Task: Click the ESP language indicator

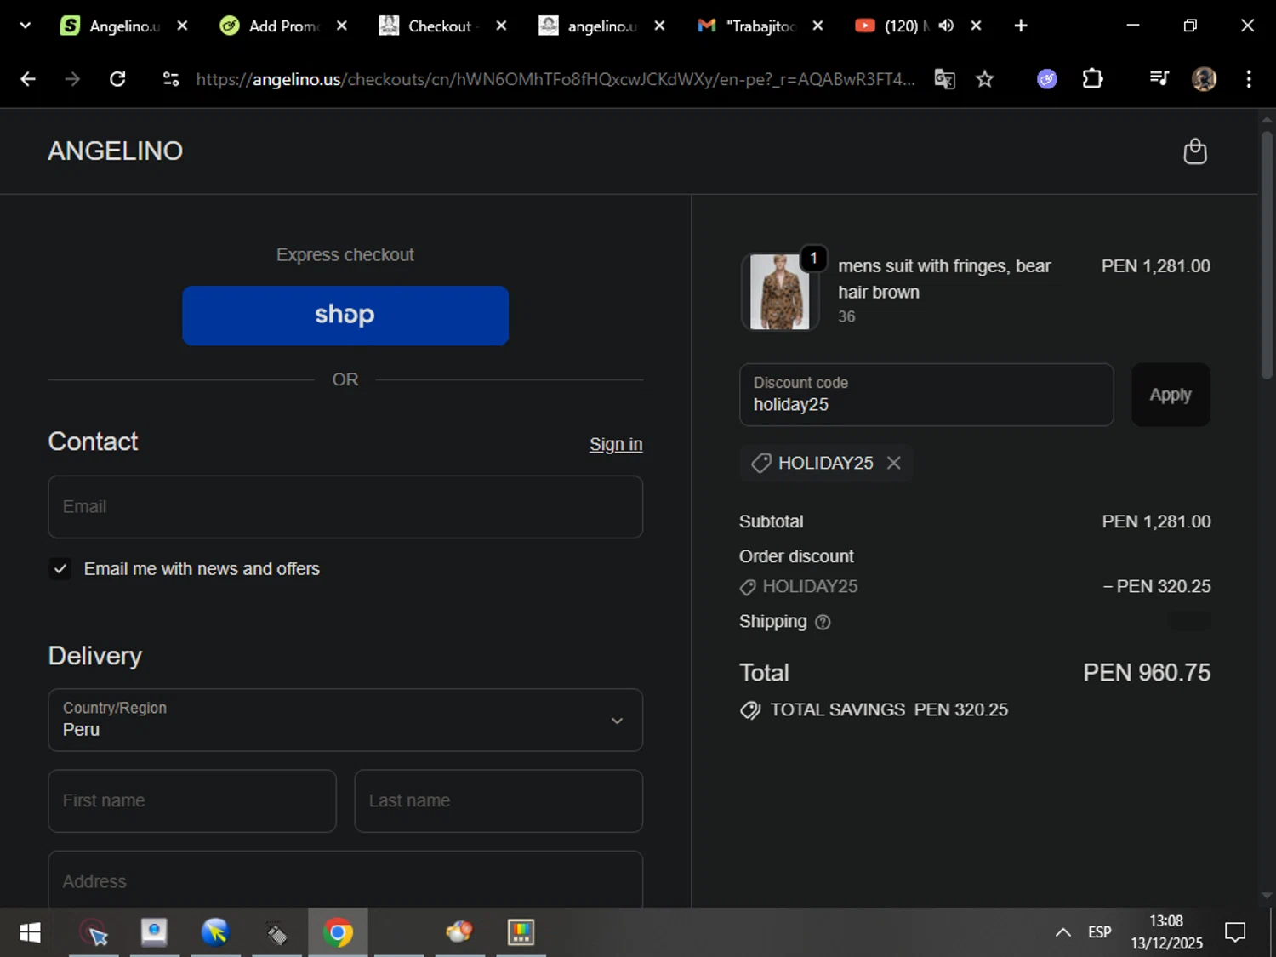Action: 1100,932
